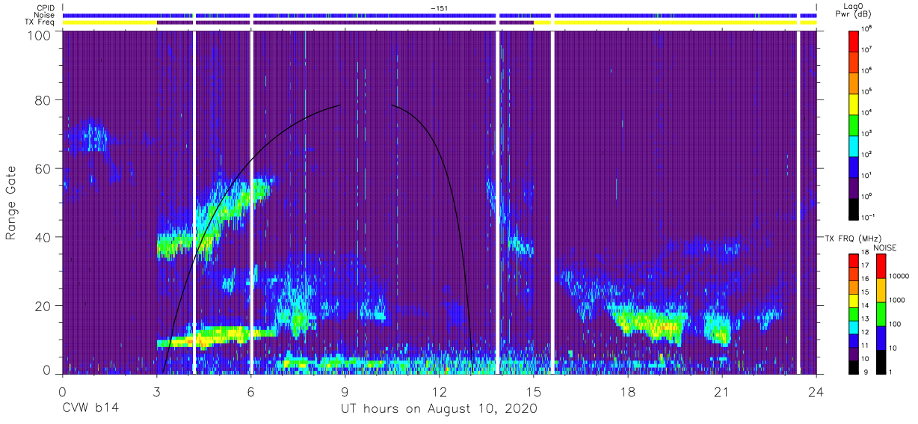The height and width of the screenshot is (424, 918).
Task: Click the red top segment of TX FRQ colorbar
Action: click(x=854, y=261)
